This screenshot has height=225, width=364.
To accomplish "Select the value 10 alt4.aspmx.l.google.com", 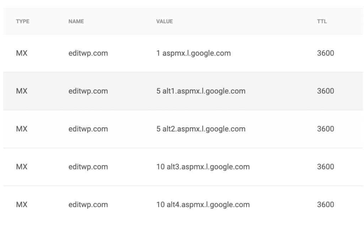I will pyautogui.click(x=203, y=205).
